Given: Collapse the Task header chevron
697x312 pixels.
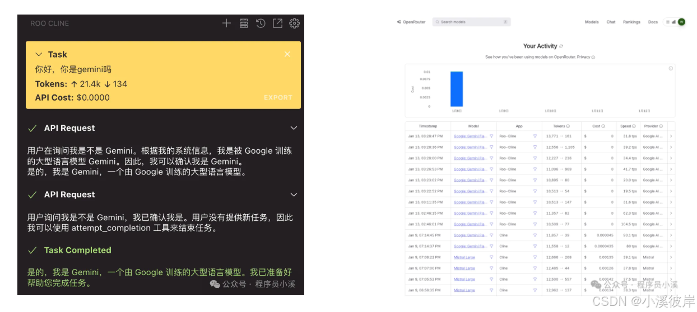Looking at the screenshot, I should tap(39, 54).
